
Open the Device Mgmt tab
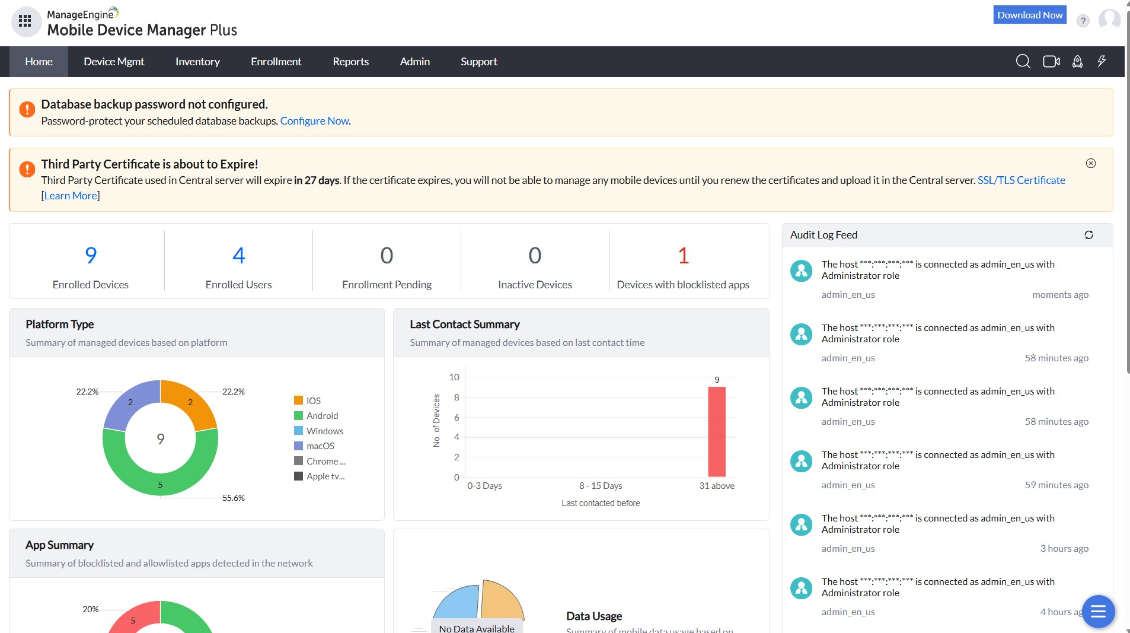[114, 62]
